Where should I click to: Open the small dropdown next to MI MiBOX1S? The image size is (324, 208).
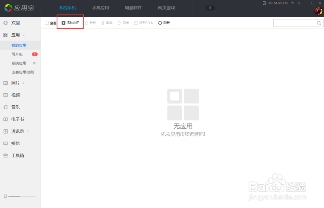coord(293,3)
